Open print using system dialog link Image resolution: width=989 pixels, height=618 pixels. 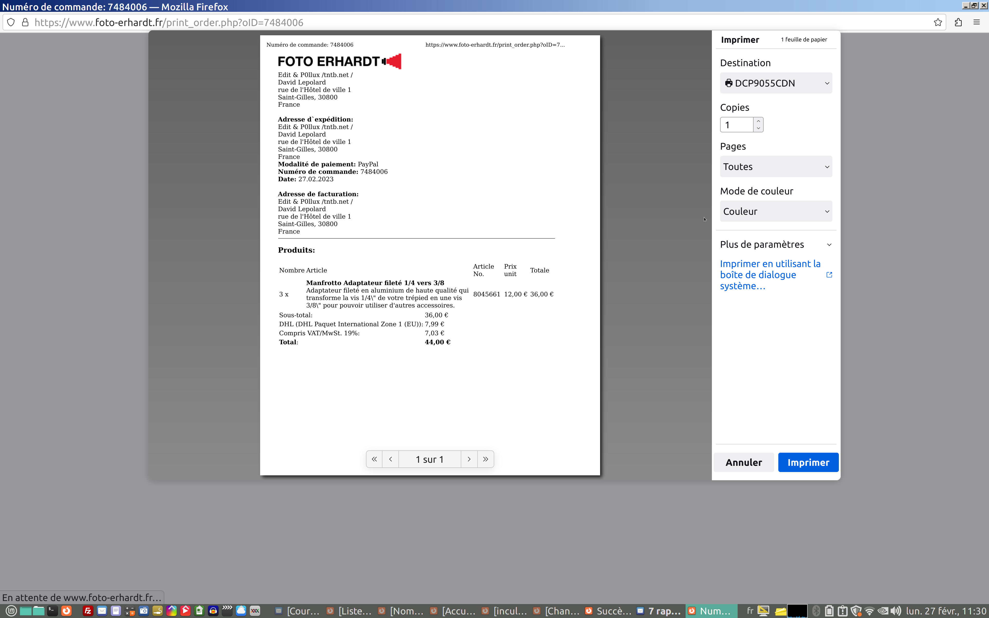pyautogui.click(x=770, y=275)
